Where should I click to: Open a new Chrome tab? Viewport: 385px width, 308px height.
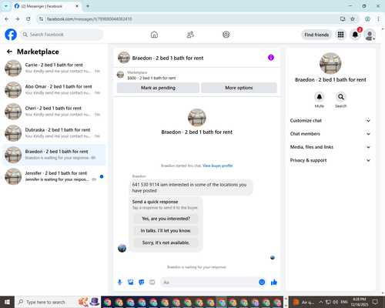point(88,6)
